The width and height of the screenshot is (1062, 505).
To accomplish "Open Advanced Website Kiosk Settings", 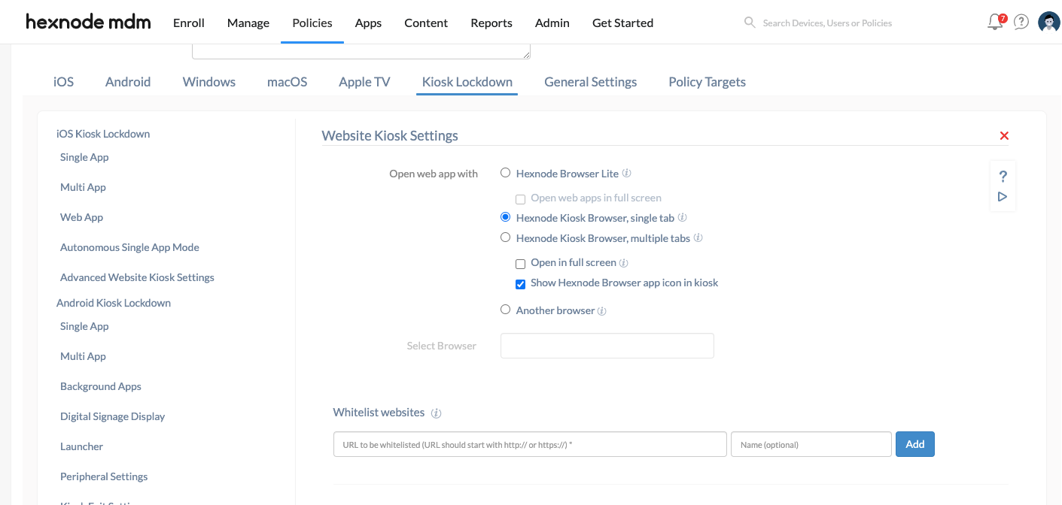I will click(x=137, y=277).
